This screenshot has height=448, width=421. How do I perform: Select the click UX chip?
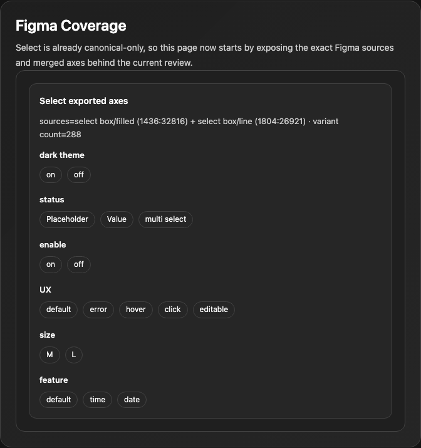coord(172,310)
